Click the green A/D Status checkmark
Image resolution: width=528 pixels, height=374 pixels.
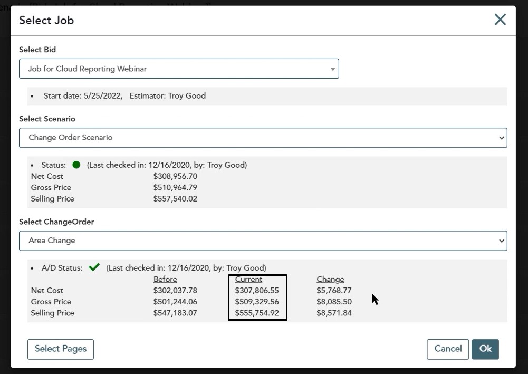[x=94, y=267]
